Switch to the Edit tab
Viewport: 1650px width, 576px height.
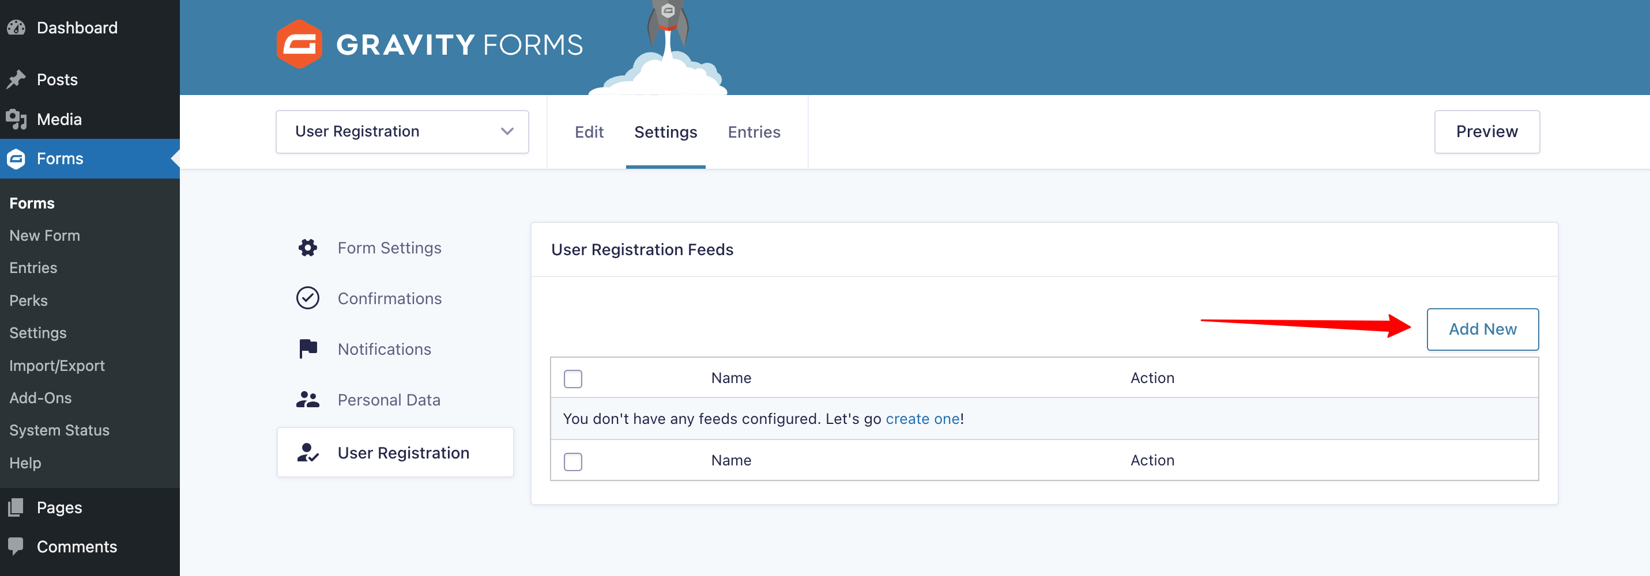pyautogui.click(x=589, y=132)
